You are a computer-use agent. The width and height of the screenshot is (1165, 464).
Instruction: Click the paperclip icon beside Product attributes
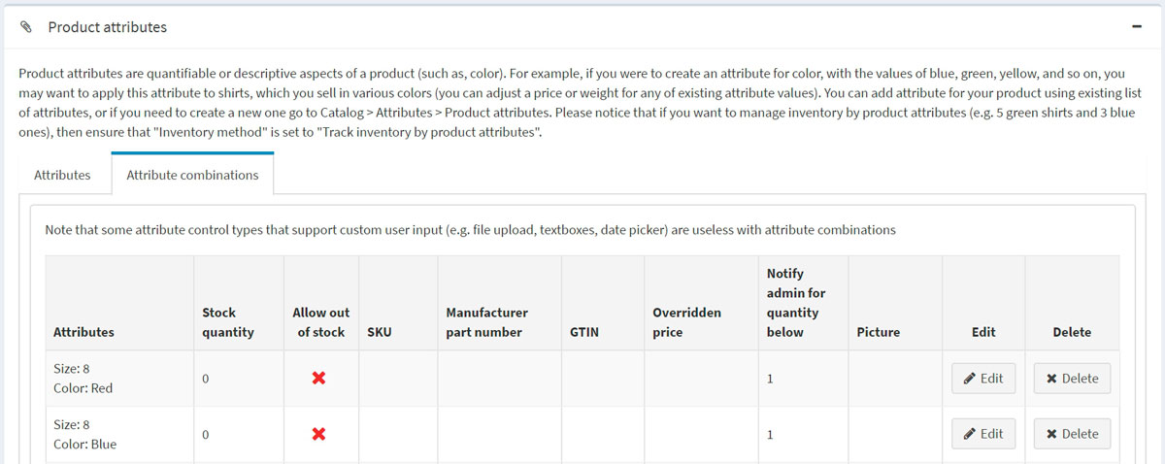(26, 27)
